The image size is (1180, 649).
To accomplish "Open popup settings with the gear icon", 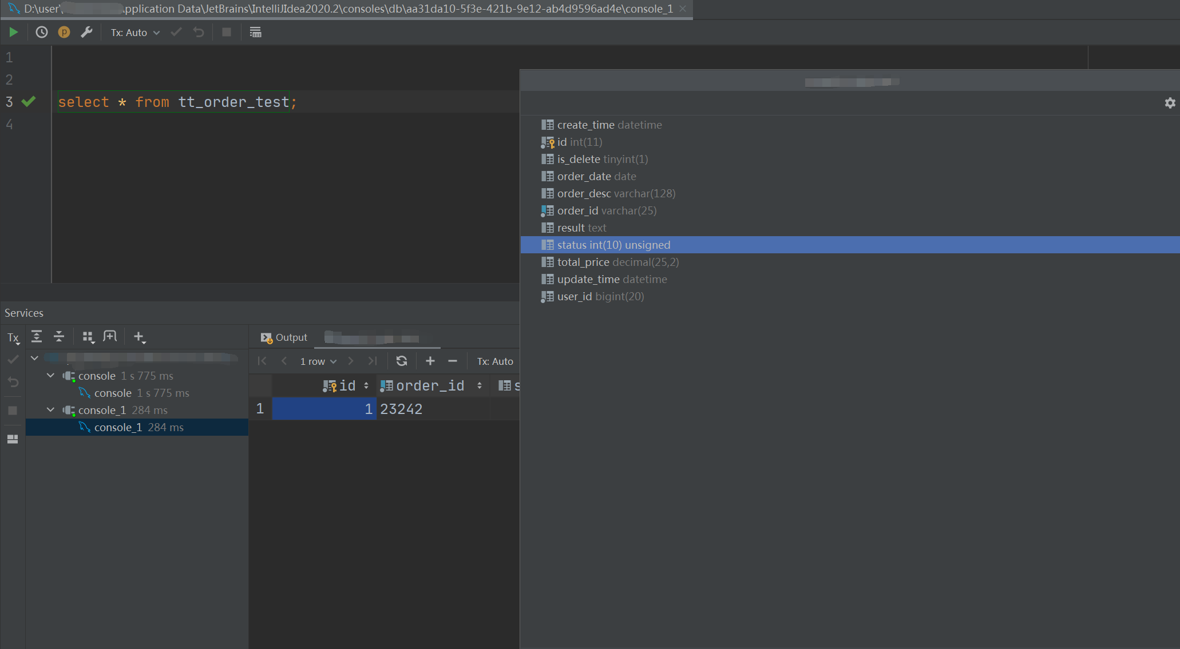I will (x=1170, y=103).
